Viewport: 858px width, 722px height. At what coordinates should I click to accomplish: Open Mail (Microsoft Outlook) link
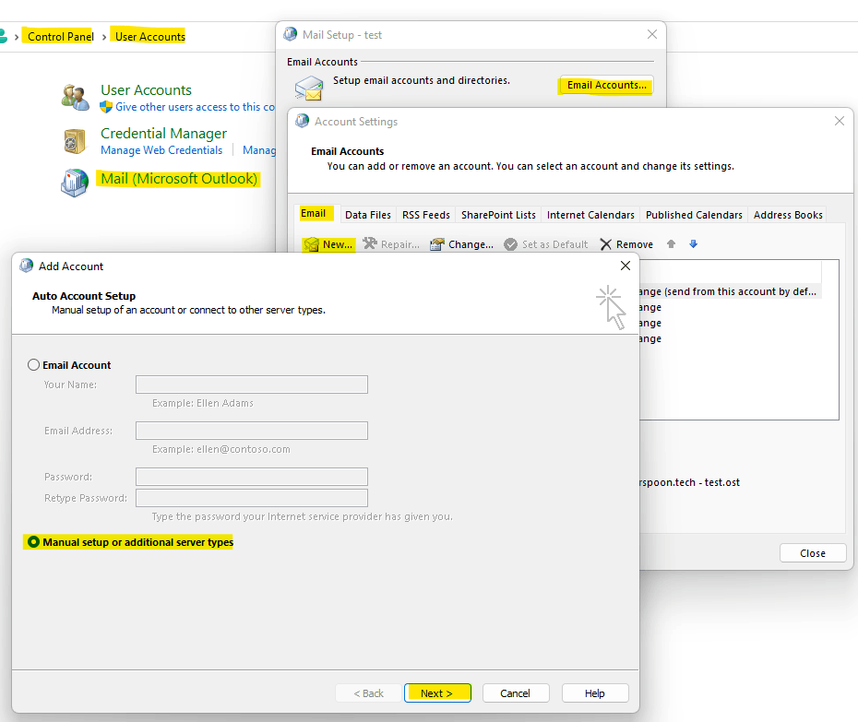point(179,179)
